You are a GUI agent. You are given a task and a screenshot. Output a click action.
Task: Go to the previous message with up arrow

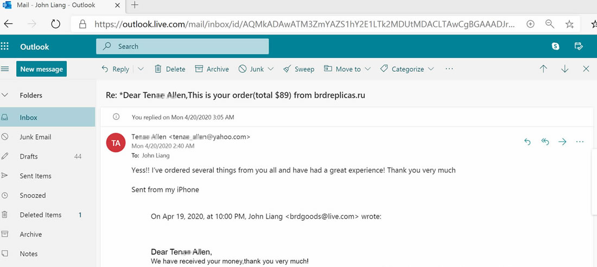543,69
